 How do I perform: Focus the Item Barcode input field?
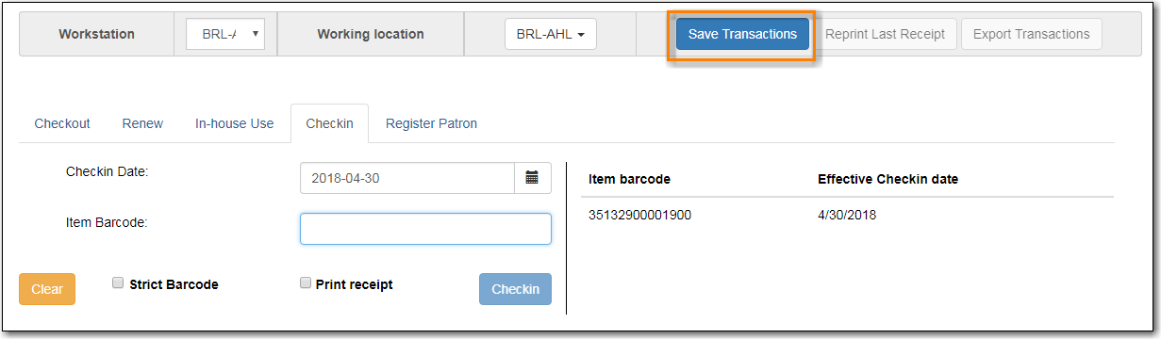(425, 229)
